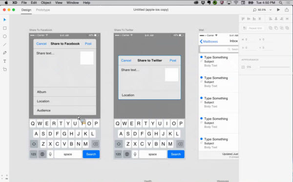This screenshot has width=293, height=182.
Task: Click microphone key on Twitter artboard keyboard
Action: coord(135,154)
